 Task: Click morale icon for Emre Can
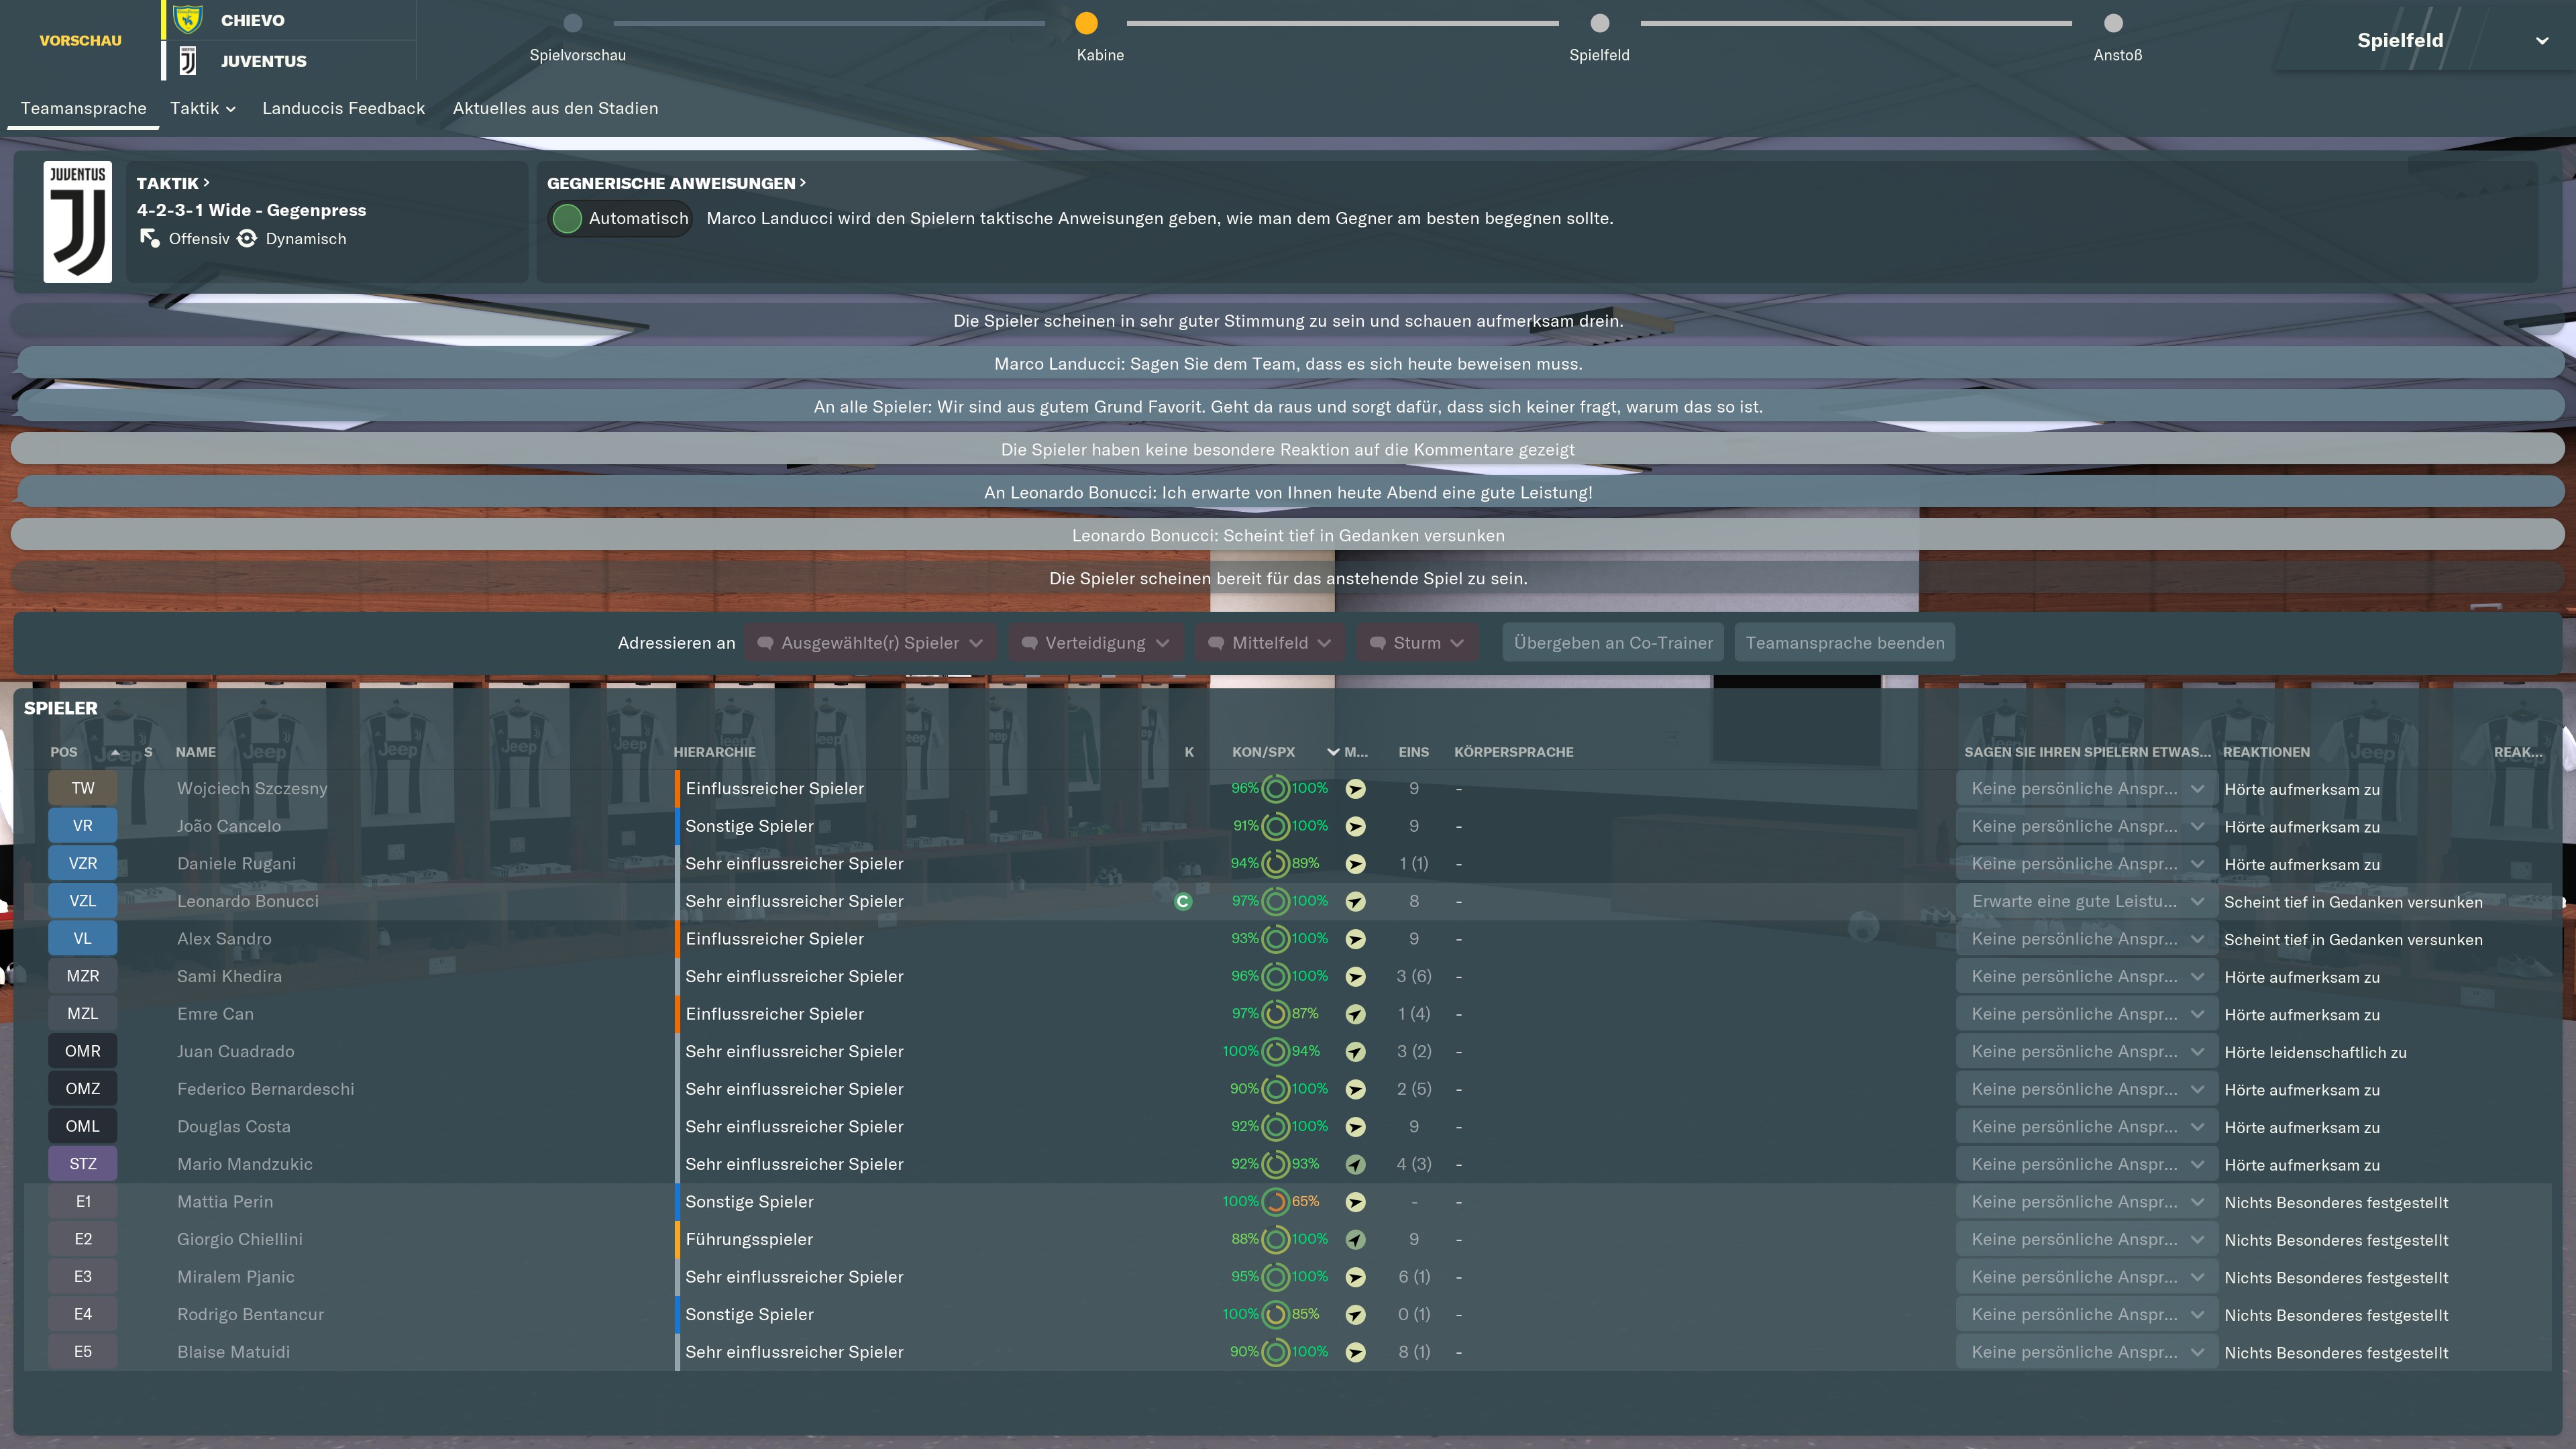[1355, 1014]
